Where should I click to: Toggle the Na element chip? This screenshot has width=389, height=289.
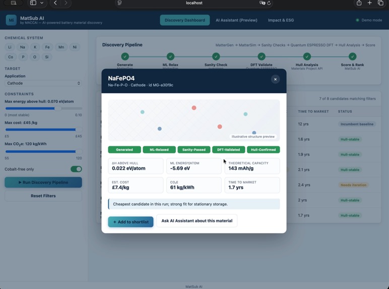point(23,47)
